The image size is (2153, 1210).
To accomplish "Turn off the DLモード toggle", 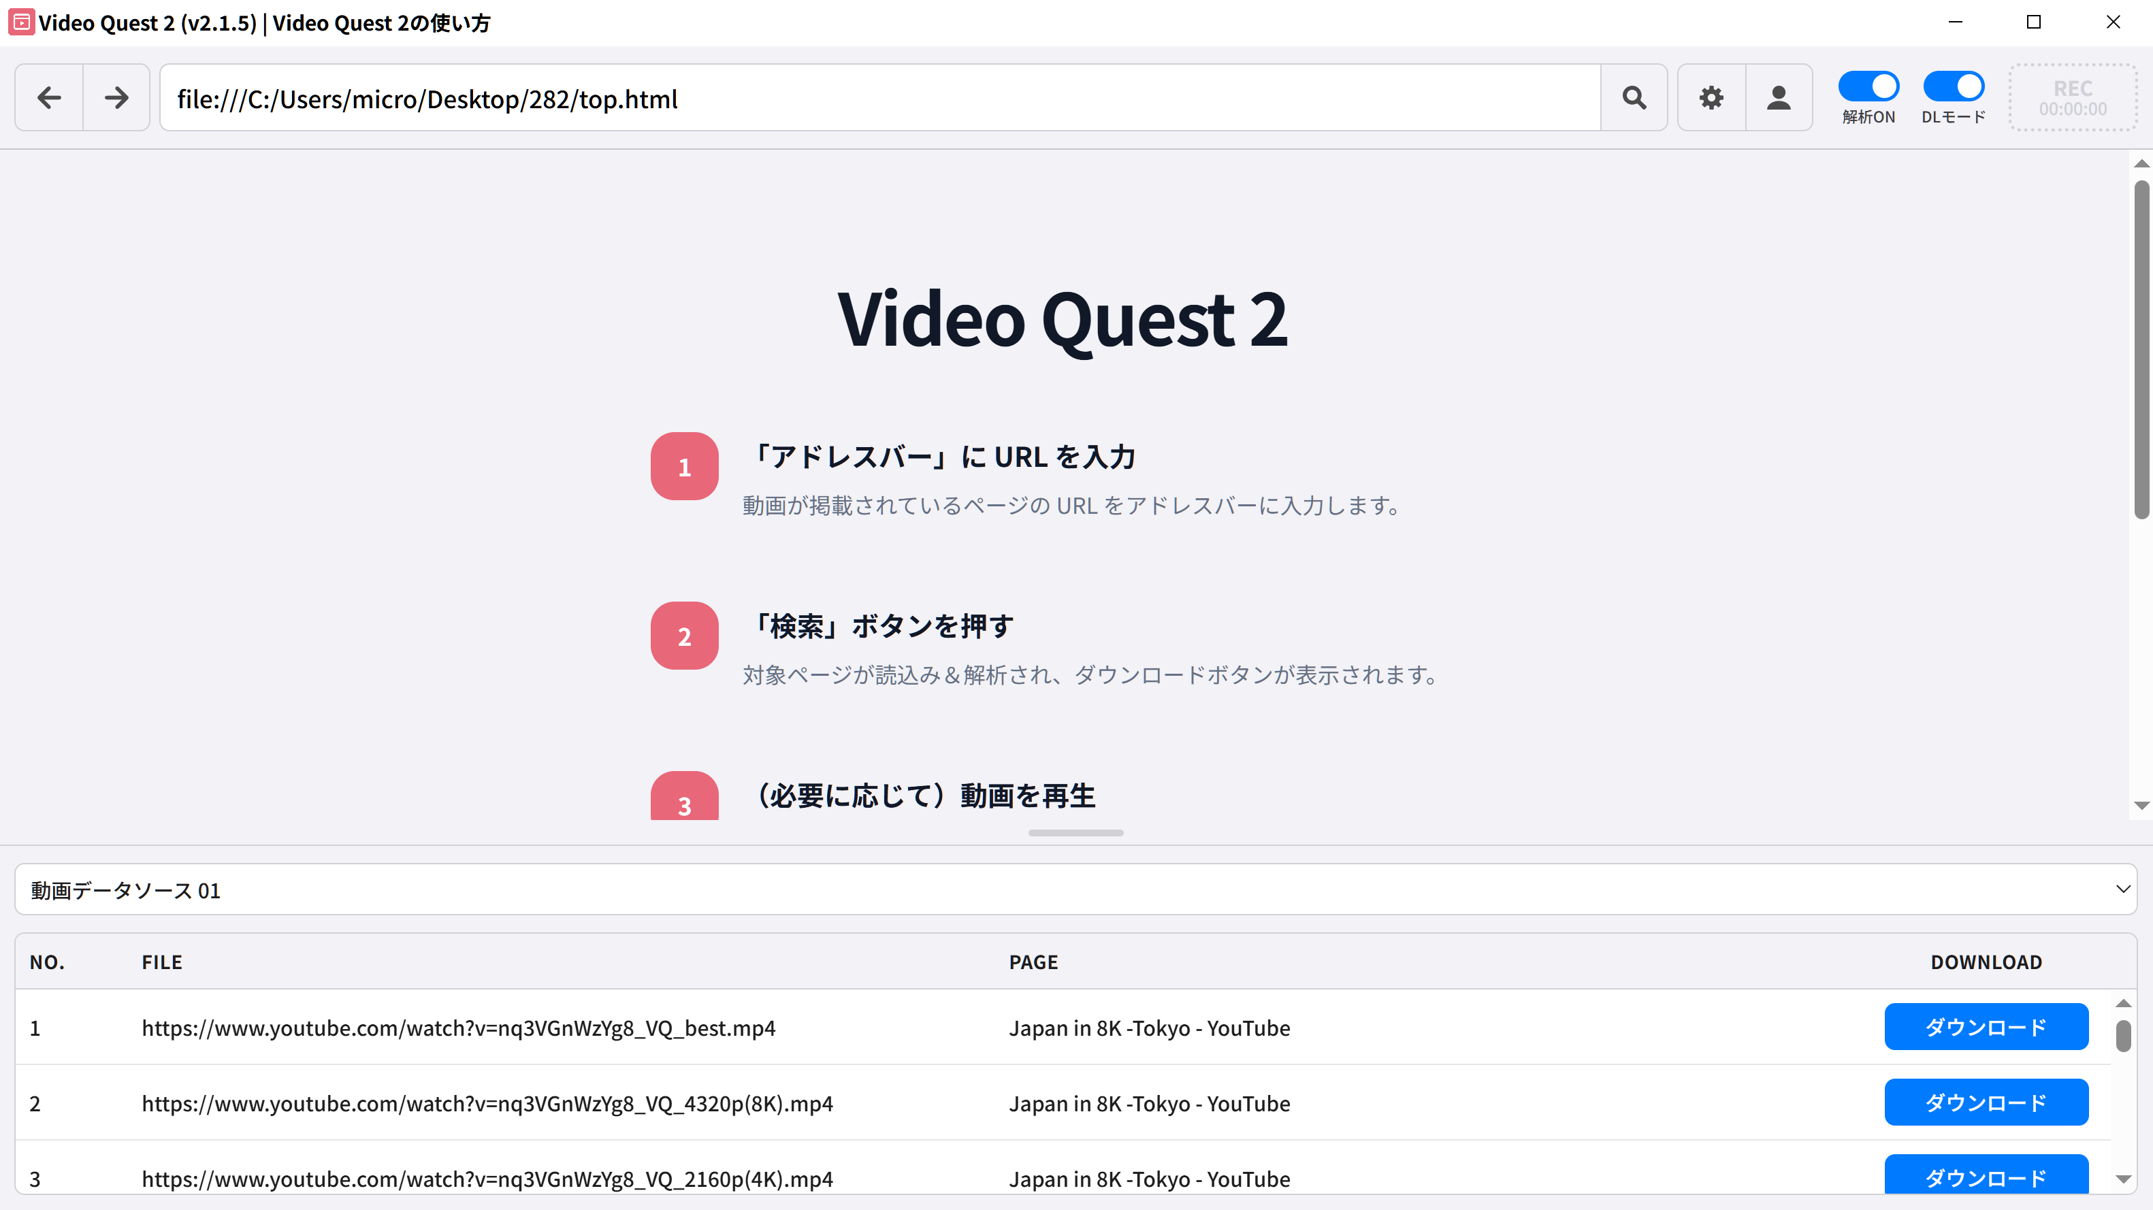I will pos(1954,85).
